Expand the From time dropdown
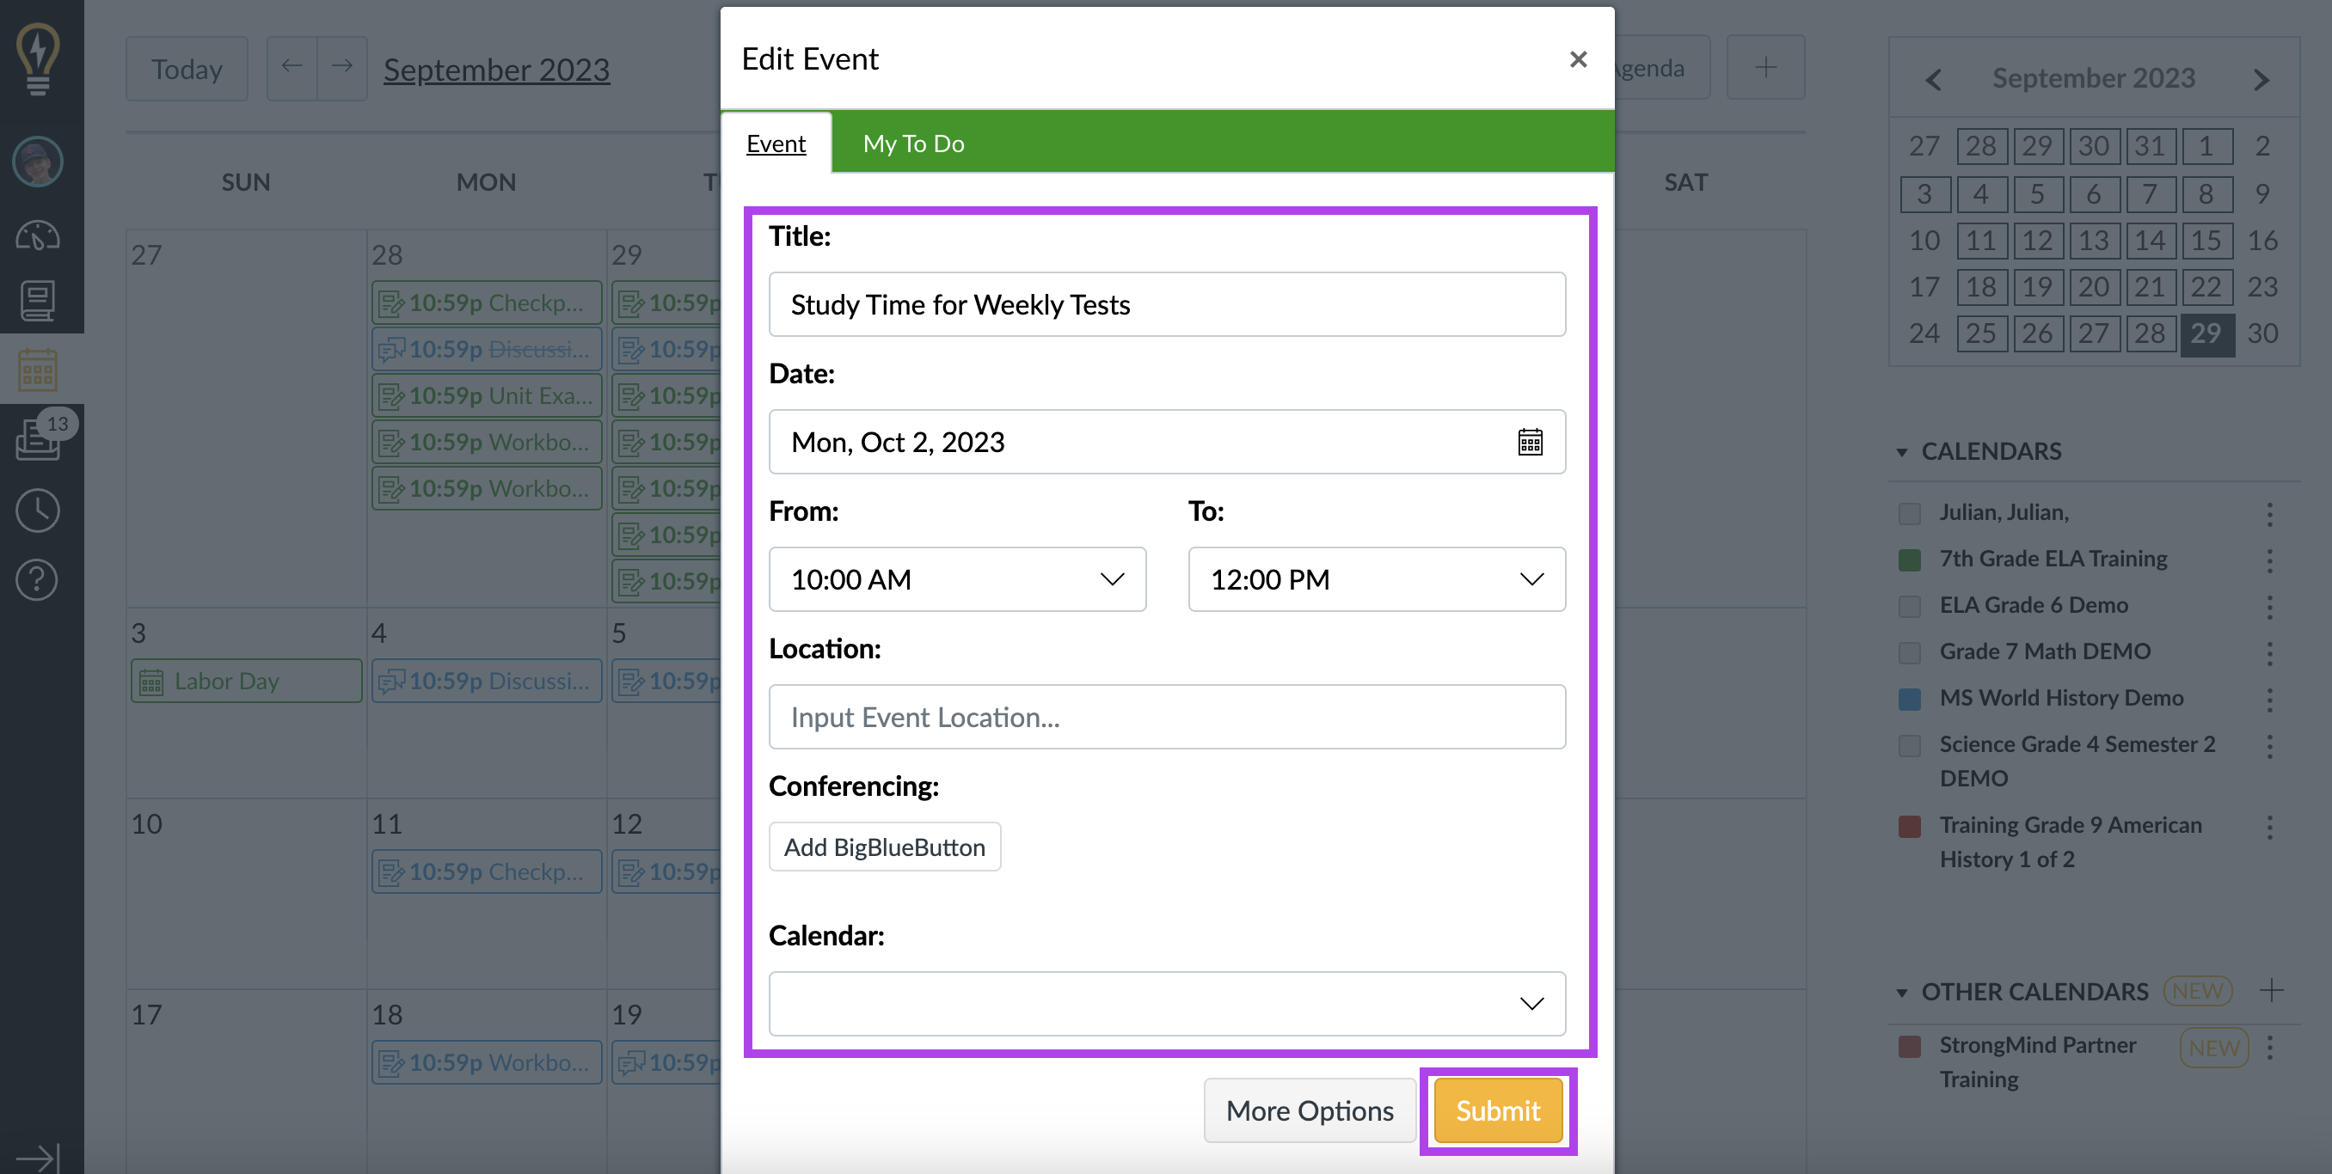 pyautogui.click(x=954, y=579)
